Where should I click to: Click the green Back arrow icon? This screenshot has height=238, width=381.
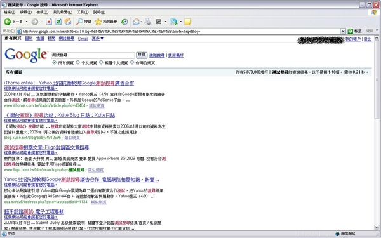point(7,22)
